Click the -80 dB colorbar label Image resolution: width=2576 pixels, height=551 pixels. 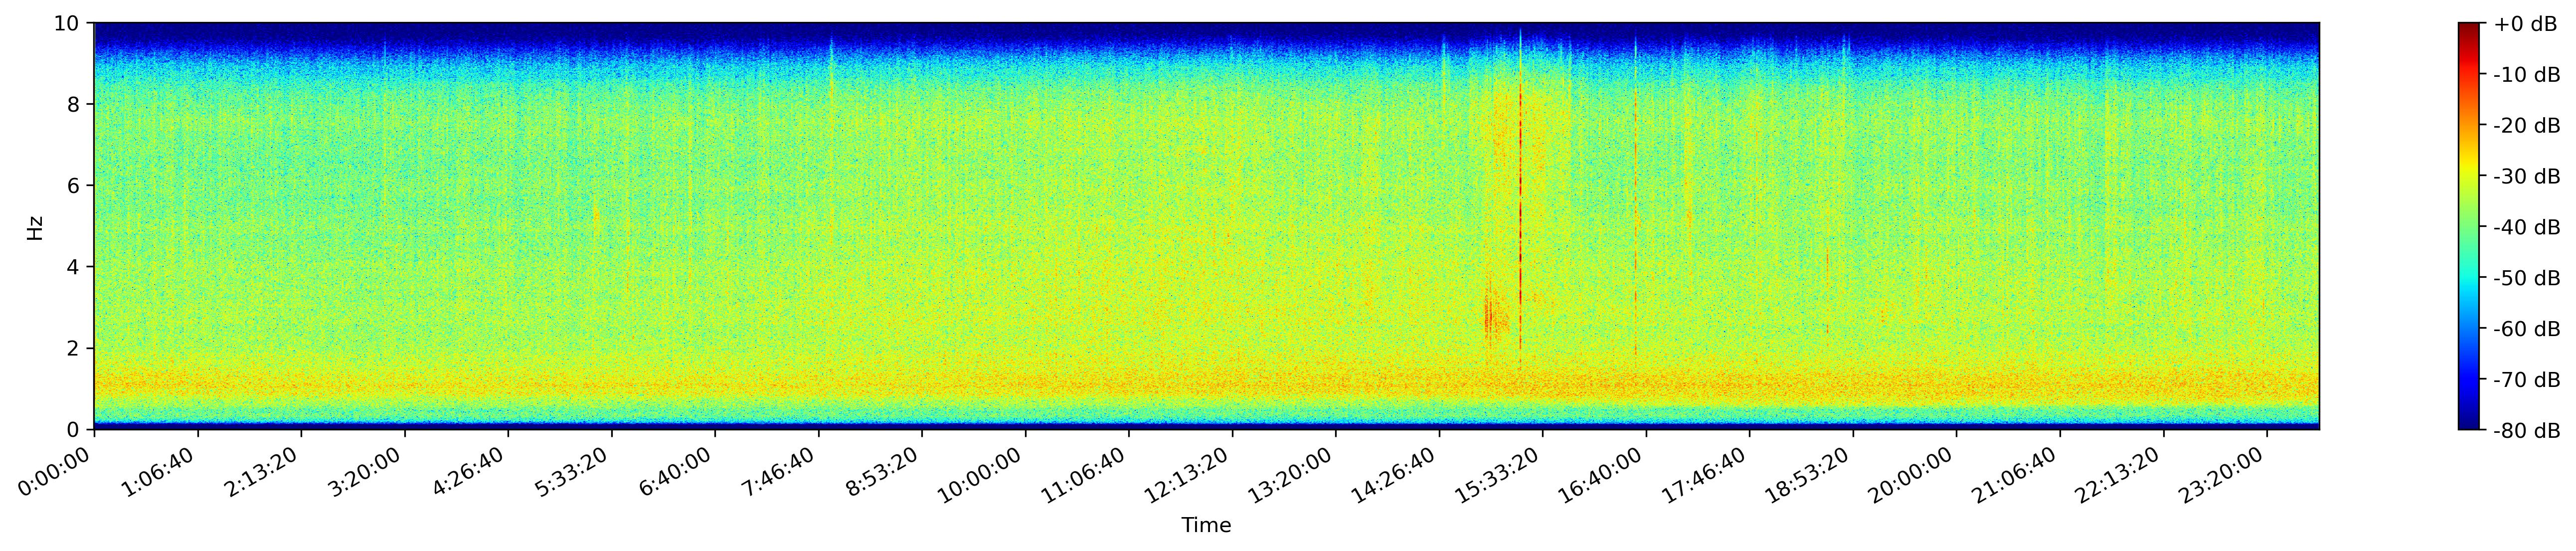[x=2527, y=431]
